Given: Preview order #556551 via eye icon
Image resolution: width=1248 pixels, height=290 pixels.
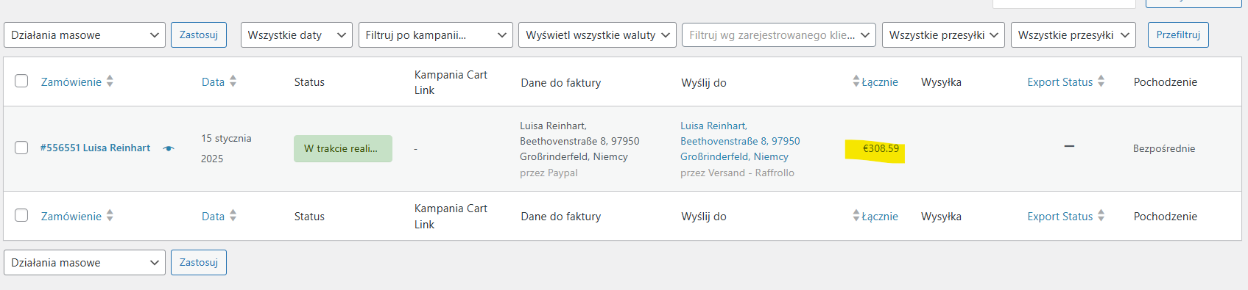Looking at the screenshot, I should [169, 148].
